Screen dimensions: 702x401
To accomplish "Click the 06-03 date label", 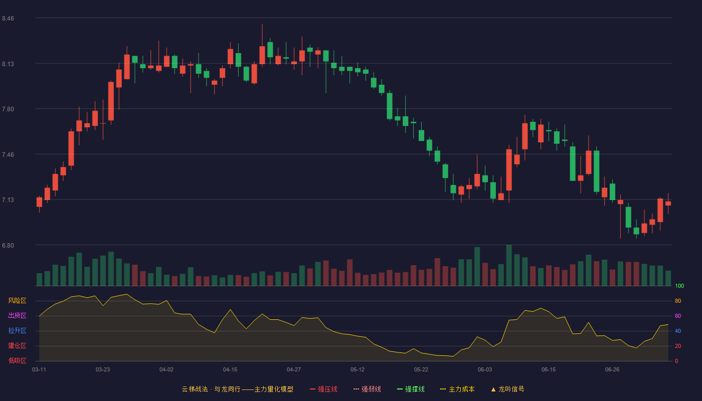I will tap(485, 369).
